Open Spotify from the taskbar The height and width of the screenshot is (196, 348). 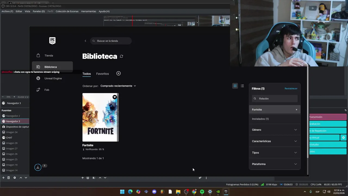coord(202,192)
